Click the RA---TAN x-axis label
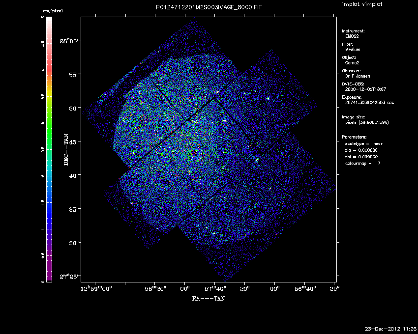418x334 pixels. coord(209,299)
